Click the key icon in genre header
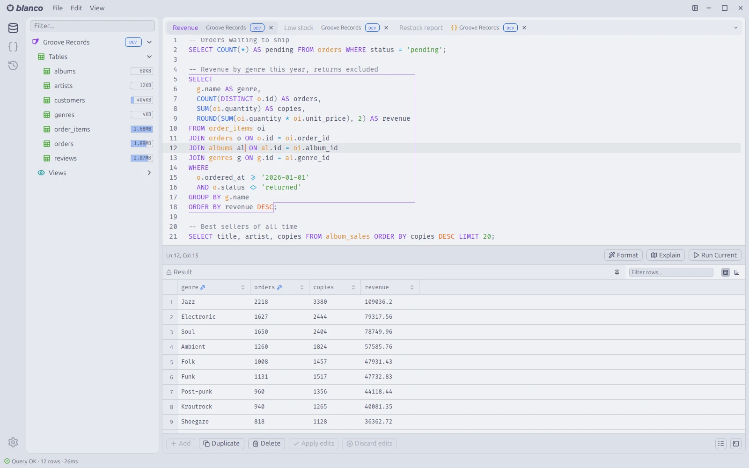Screen dimensions: 749x468 point(203,287)
